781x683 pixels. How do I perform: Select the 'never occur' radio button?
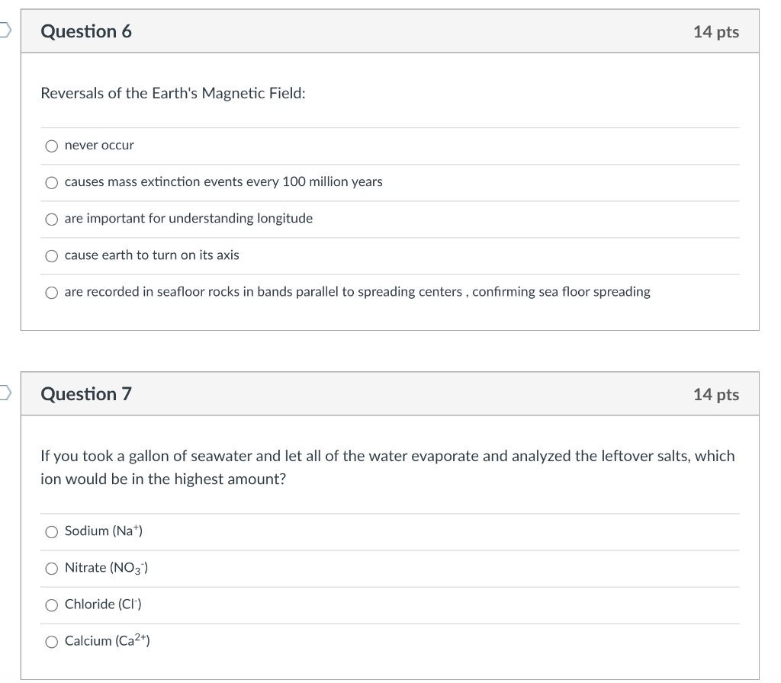(x=51, y=146)
